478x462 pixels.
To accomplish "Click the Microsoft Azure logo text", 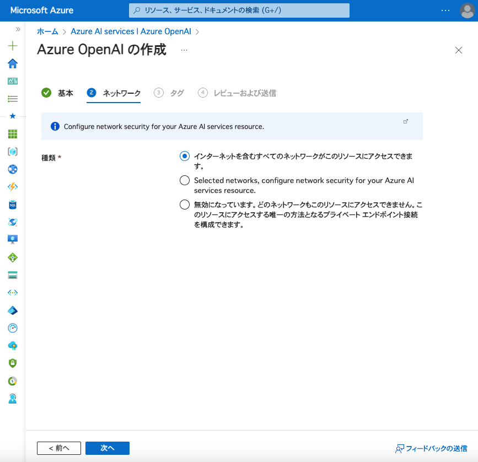I will coord(42,10).
